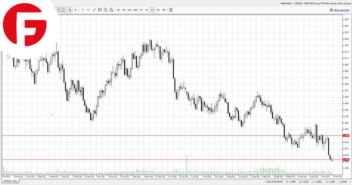
Task: Open the MQL5.community link
Action: pos(342,10)
